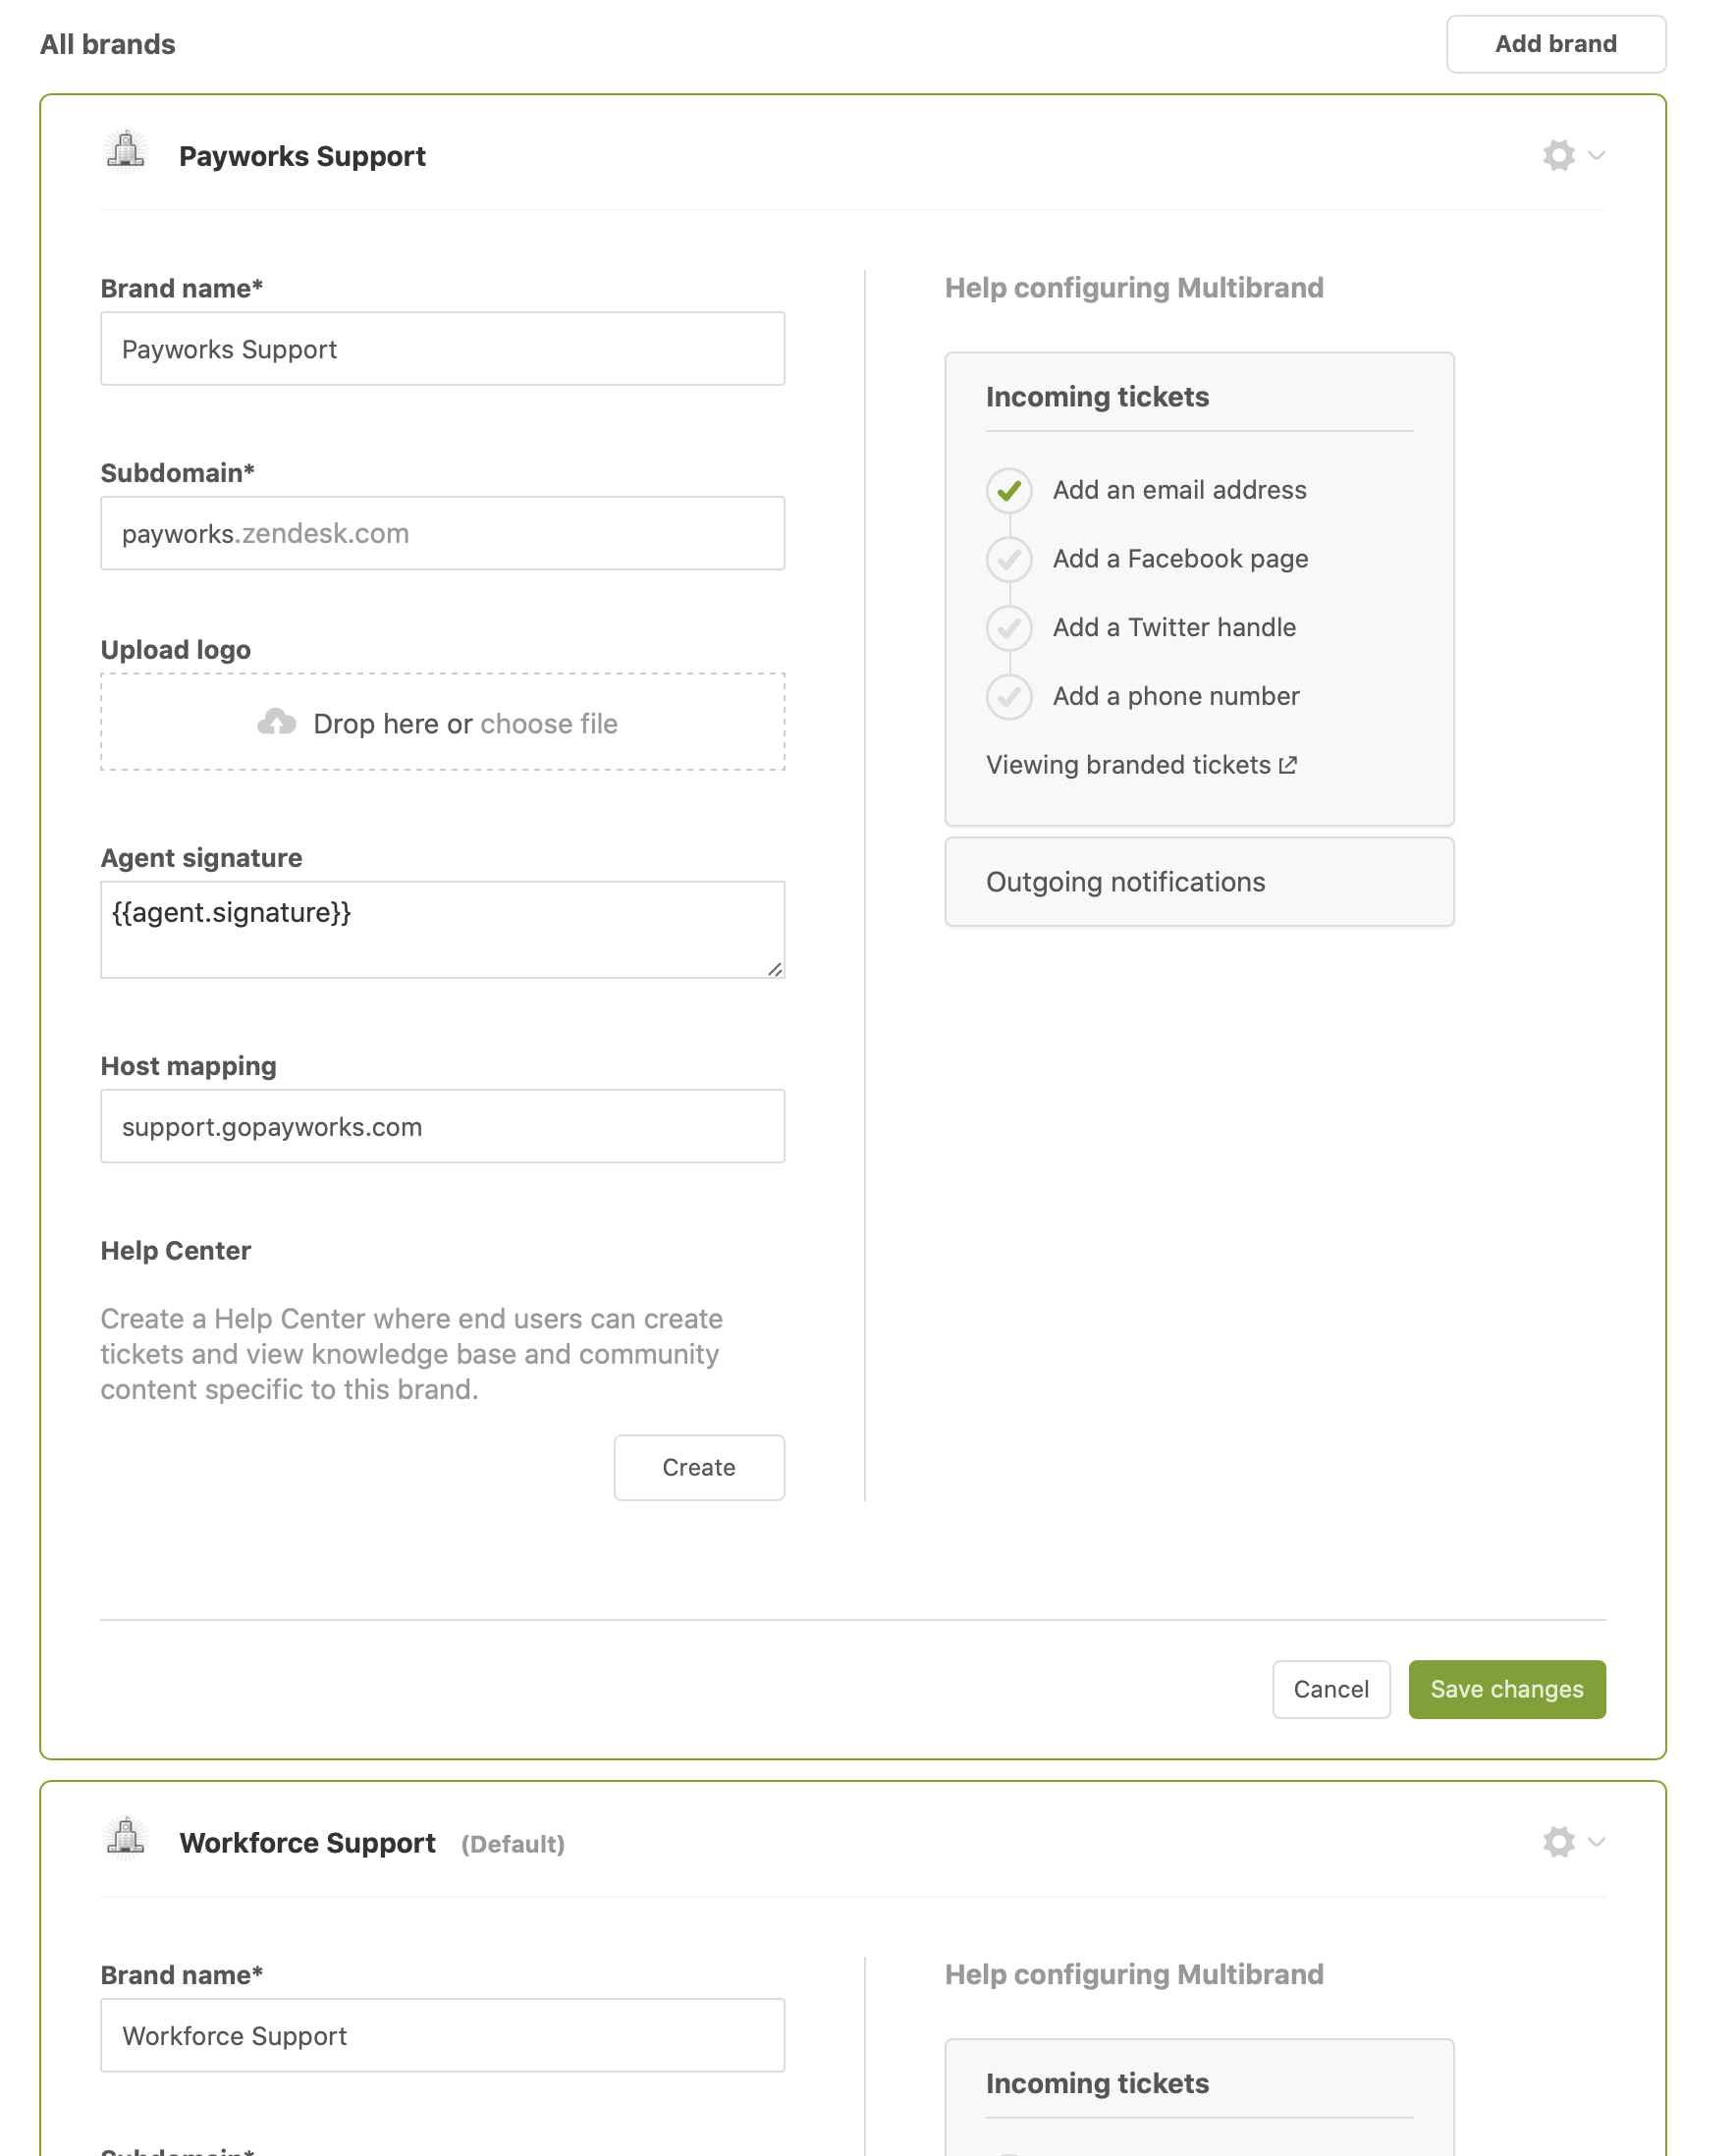Viewport: 1736px width, 2156px height.
Task: Select the Incoming tickets section header
Action: tap(1097, 396)
